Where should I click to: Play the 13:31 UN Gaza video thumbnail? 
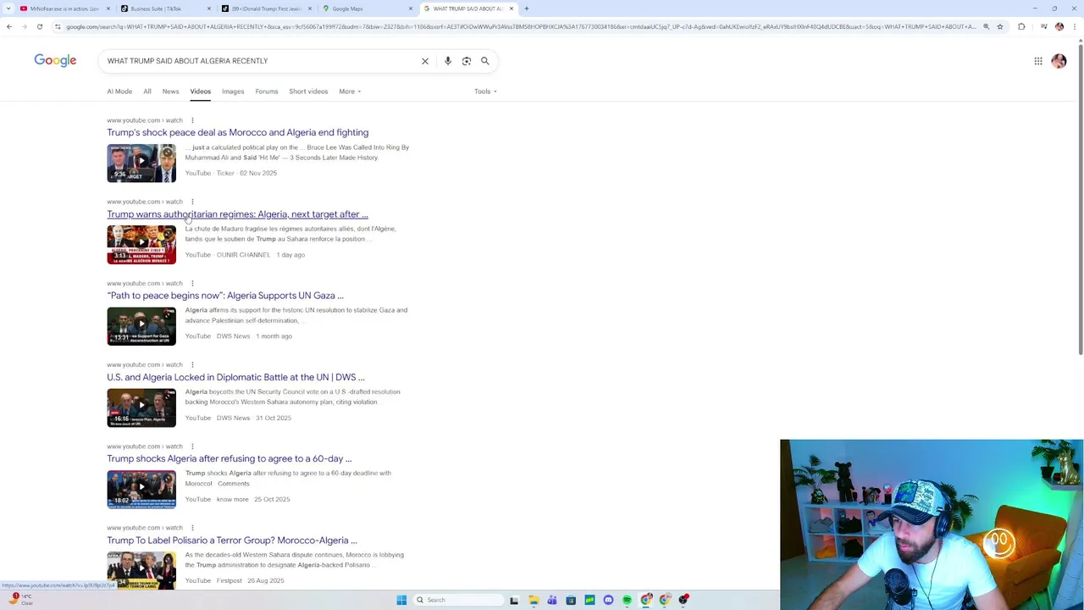(x=141, y=326)
